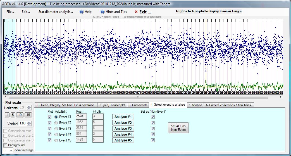Image resolution: width=291 pixels, height=156 pixels.
Task: Open the 5. Analyse tab
Action: 195,105
